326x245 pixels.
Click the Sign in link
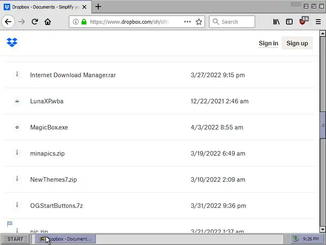tap(268, 43)
